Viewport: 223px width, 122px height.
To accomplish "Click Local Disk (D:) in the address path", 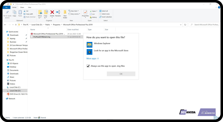I will pos(37,25).
